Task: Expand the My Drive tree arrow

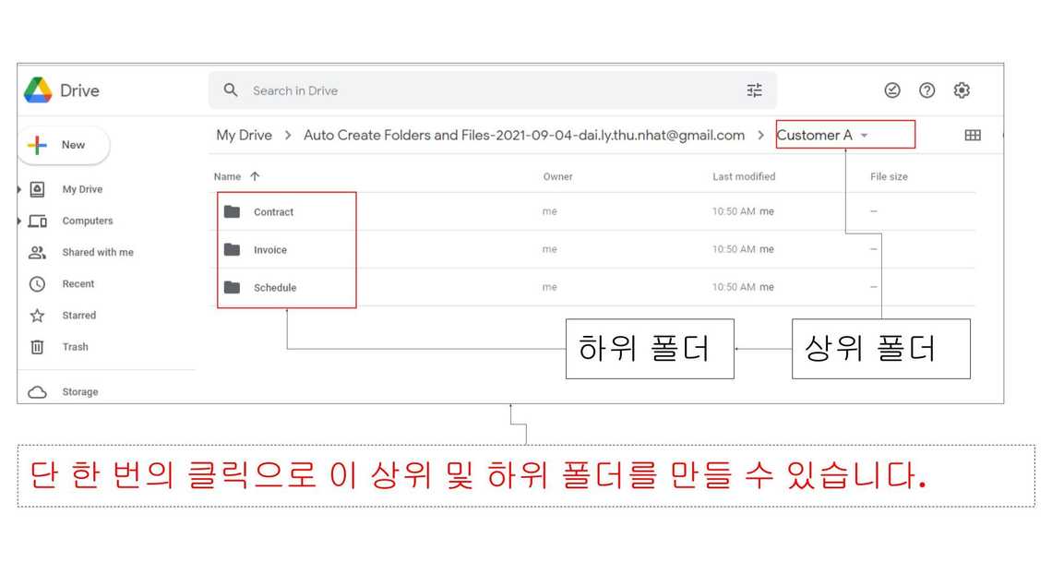Action: pos(20,189)
